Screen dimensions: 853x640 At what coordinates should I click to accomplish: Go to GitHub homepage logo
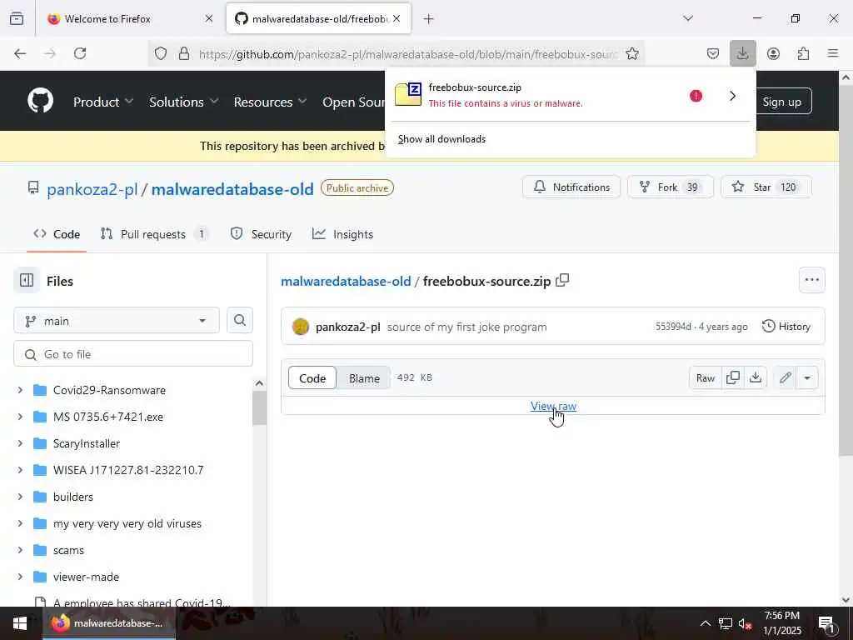(41, 101)
